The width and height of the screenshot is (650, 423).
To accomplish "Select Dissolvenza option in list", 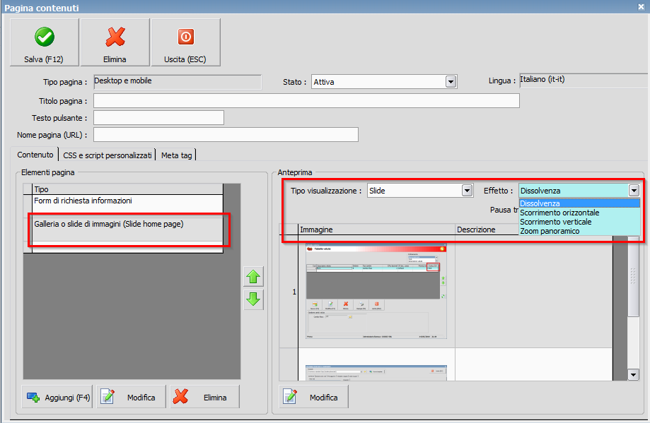I will pos(579,203).
